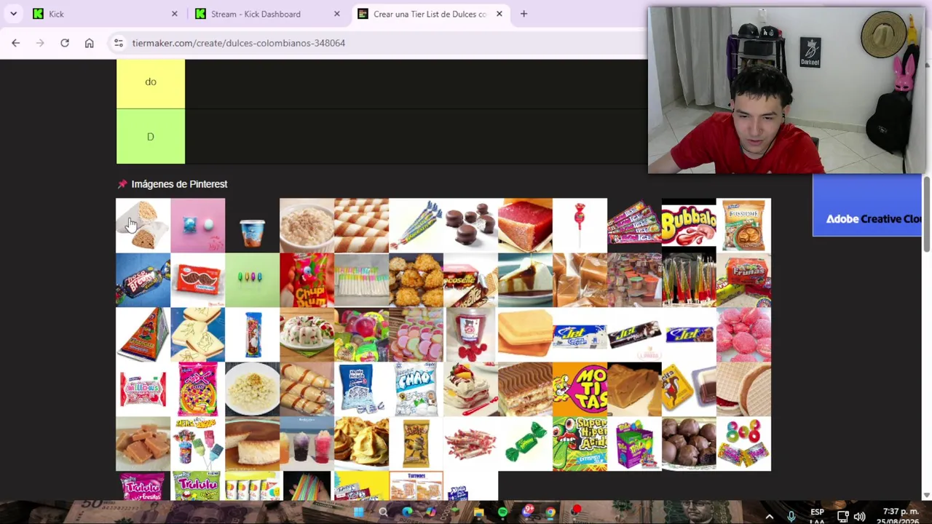Launch Microsoft Edge from the taskbar
Image resolution: width=932 pixels, height=524 pixels.
[x=407, y=513]
